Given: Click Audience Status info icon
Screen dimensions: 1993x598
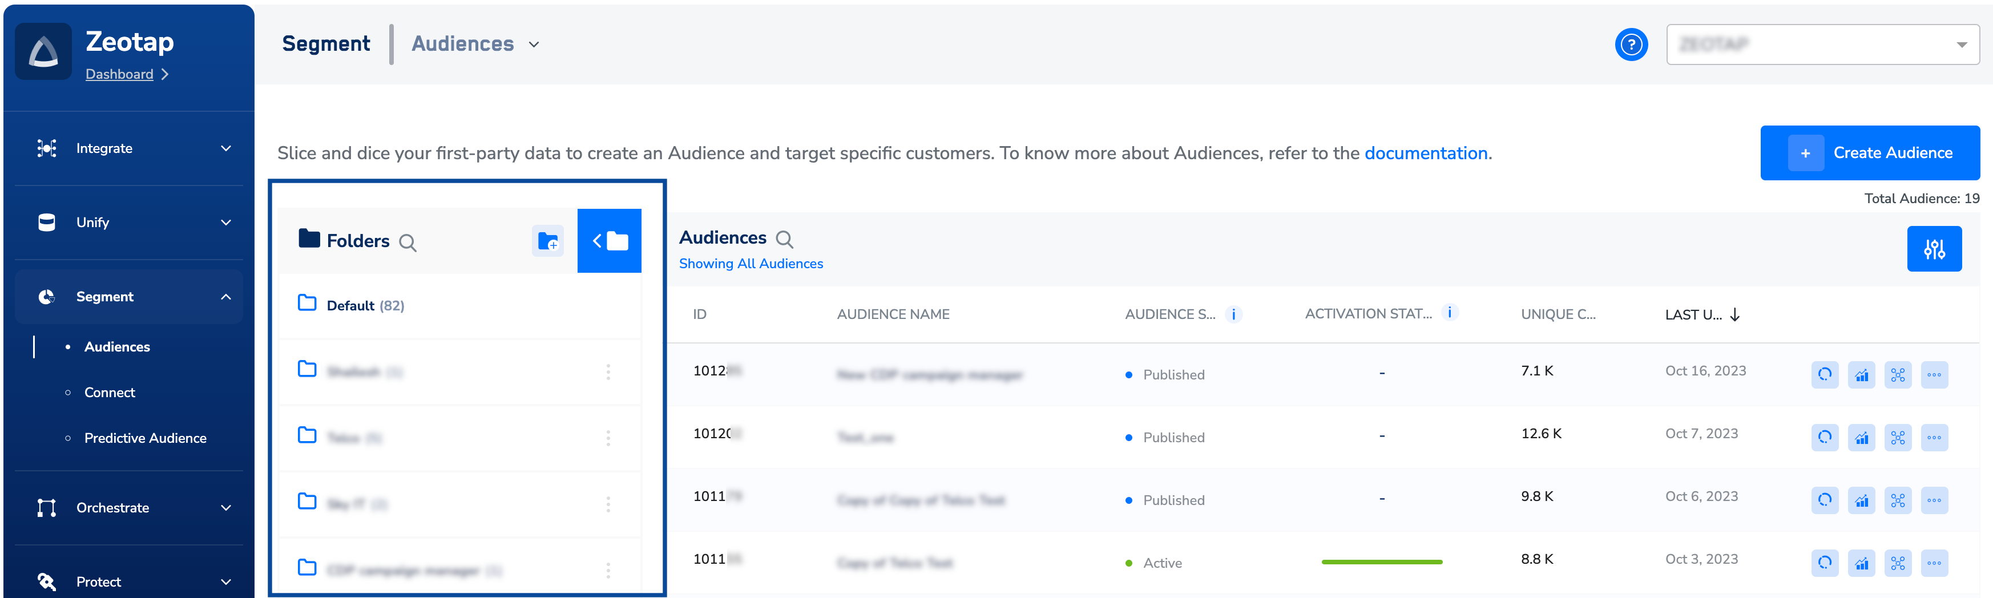Looking at the screenshot, I should point(1233,314).
